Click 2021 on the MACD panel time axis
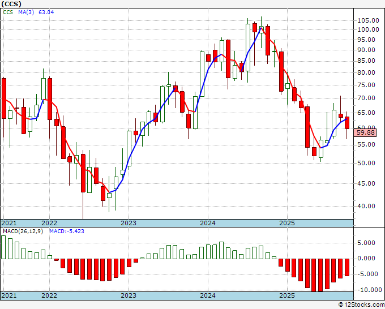 9,295
